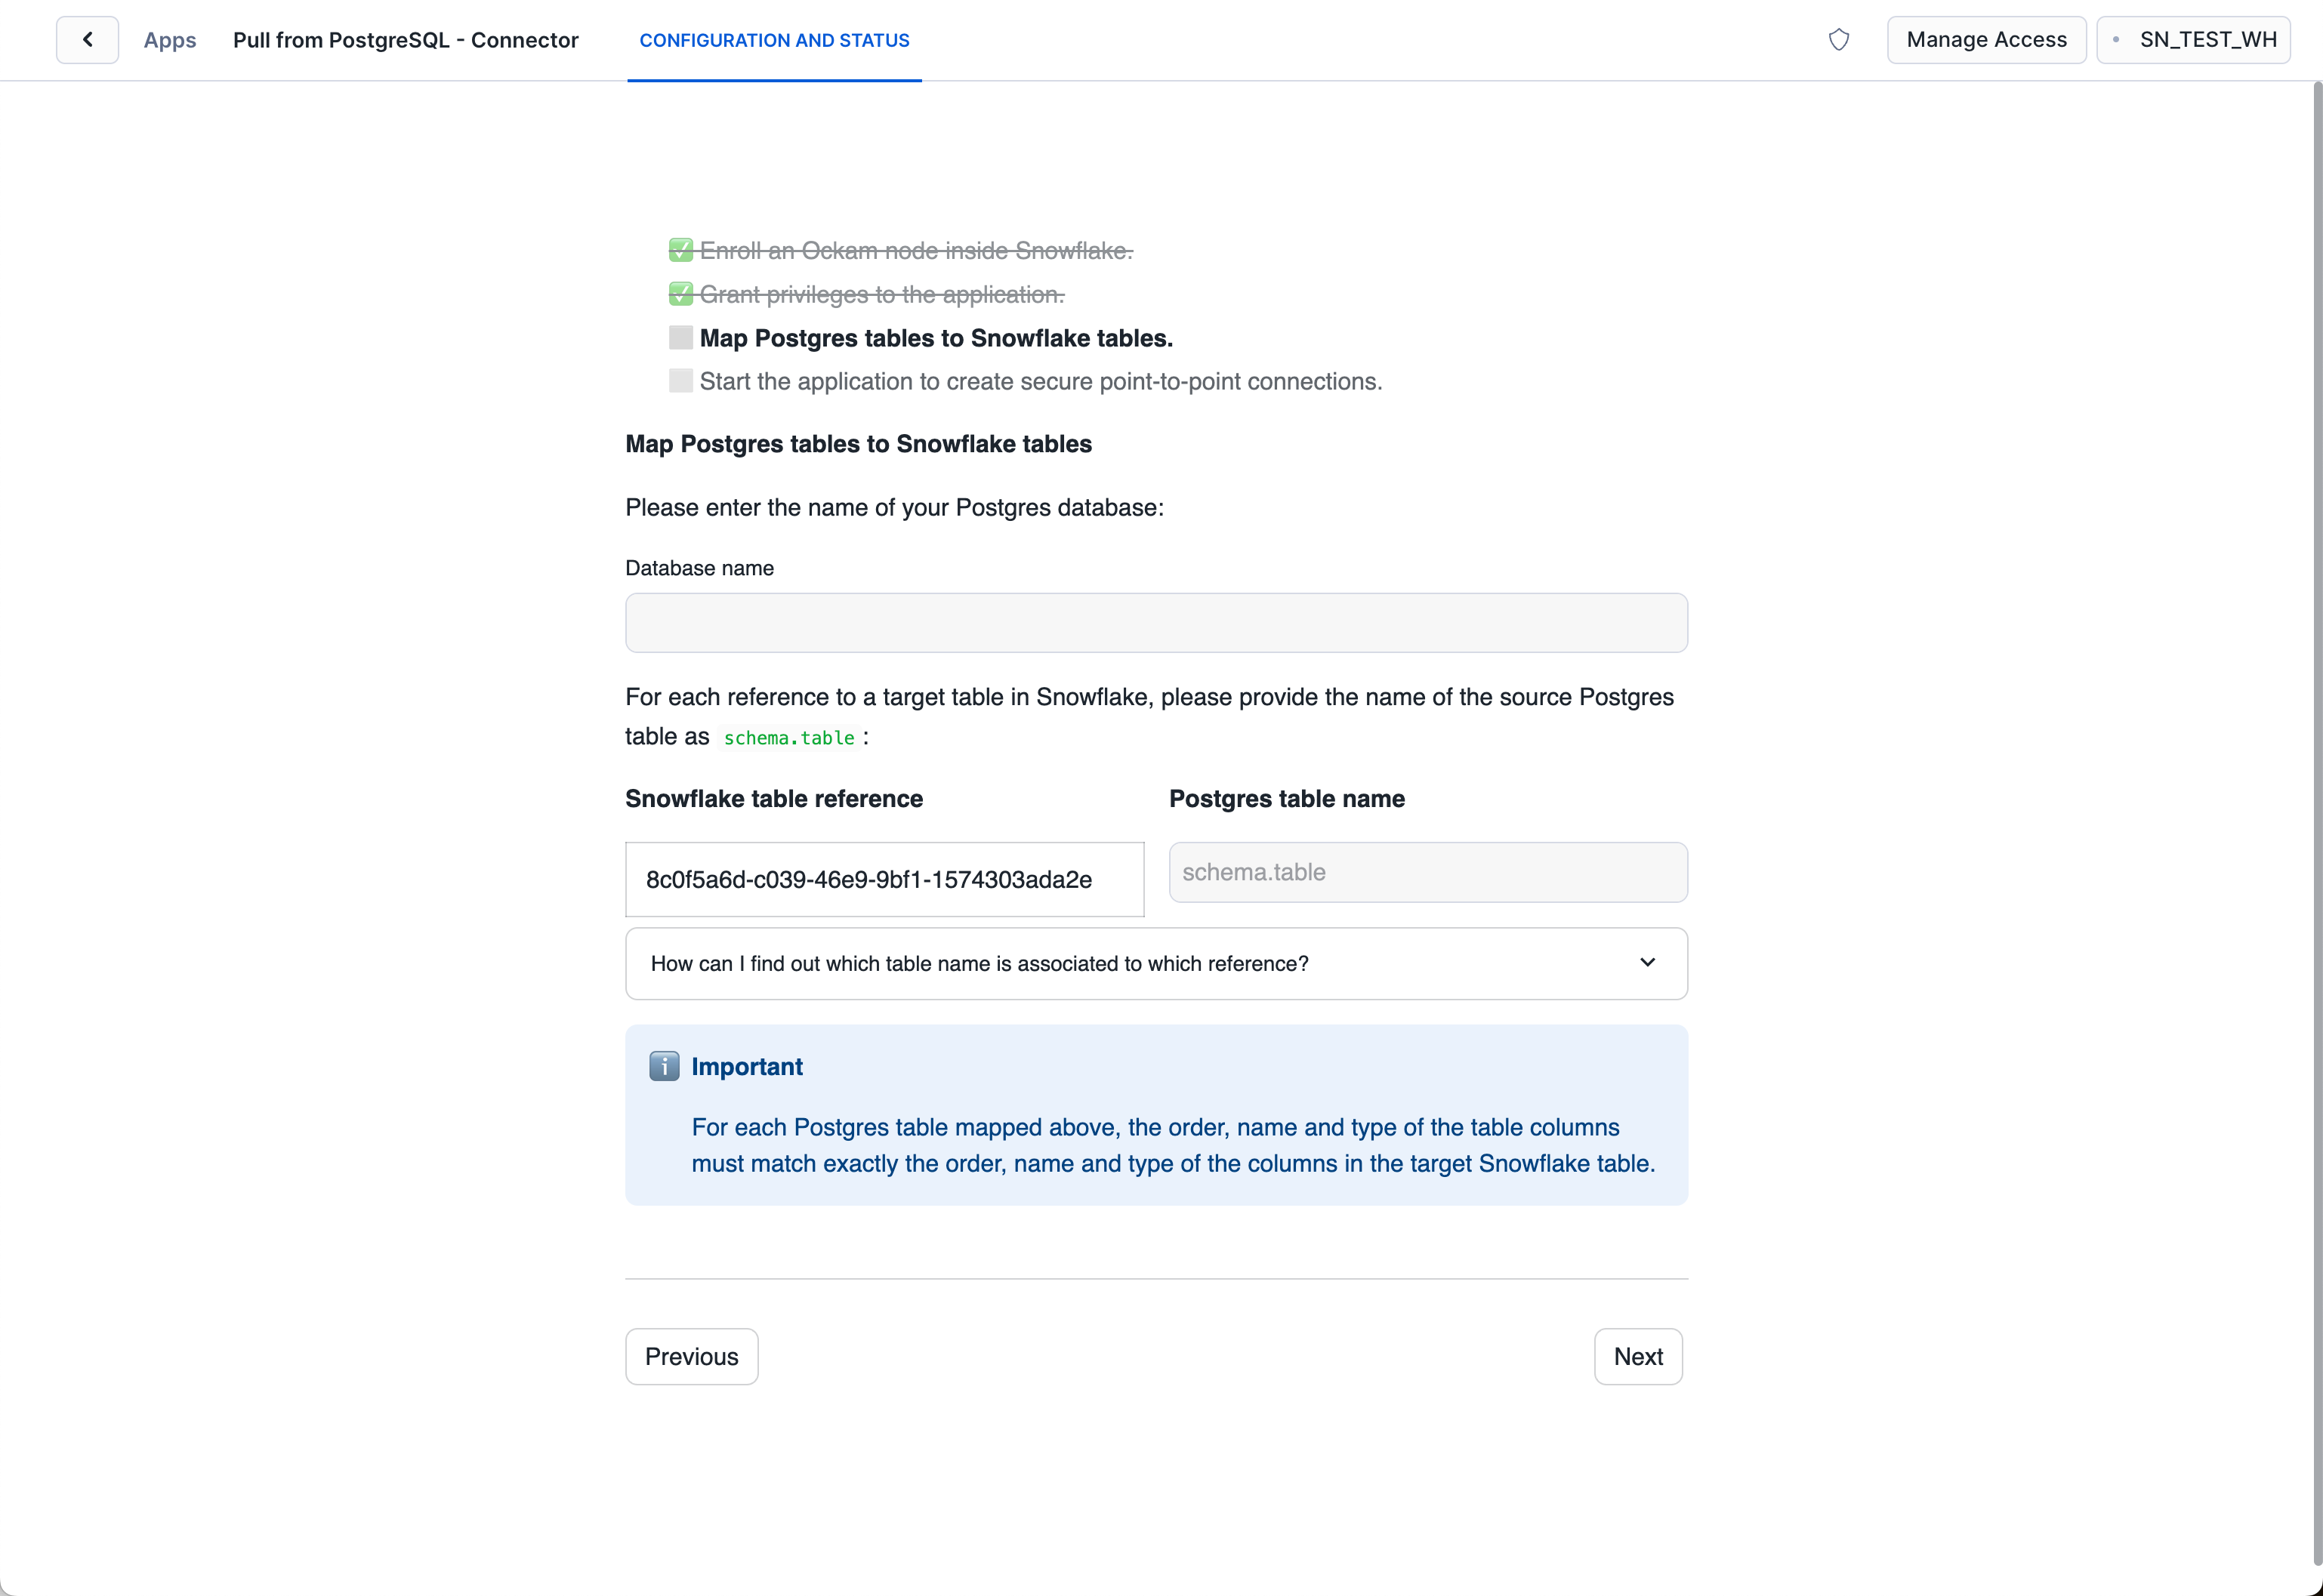Viewport: 2323px width, 1596px height.
Task: Open the SN_TEST_WH warehouse selector
Action: (x=2194, y=40)
